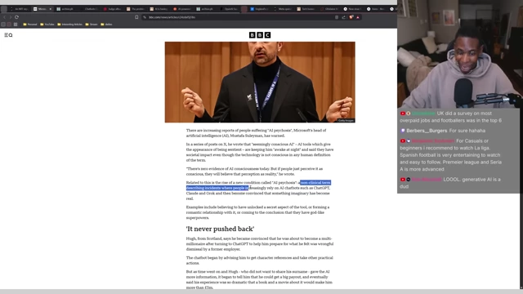
Task: Click the Getty Images photo credit label
Action: (346, 120)
